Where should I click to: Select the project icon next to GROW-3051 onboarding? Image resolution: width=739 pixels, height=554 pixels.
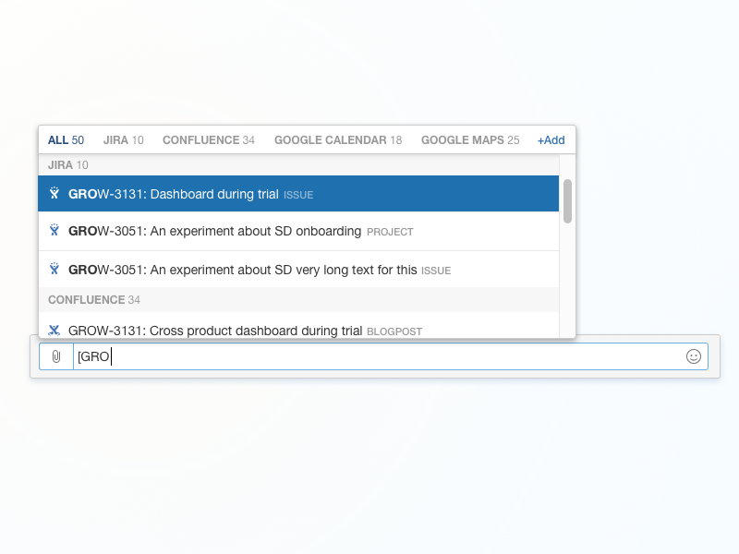click(x=54, y=231)
